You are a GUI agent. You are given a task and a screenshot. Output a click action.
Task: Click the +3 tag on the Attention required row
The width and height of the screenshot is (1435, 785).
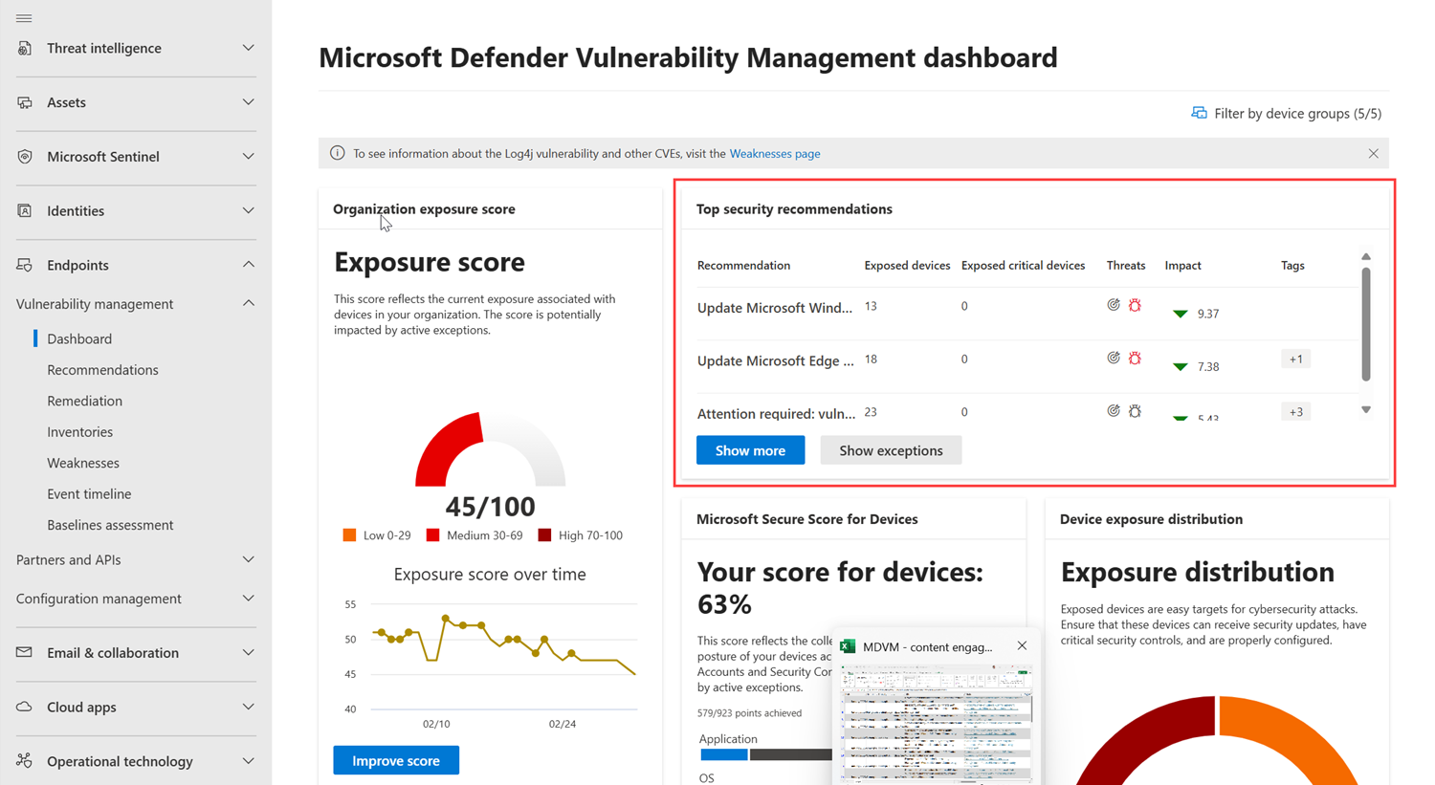(1295, 412)
